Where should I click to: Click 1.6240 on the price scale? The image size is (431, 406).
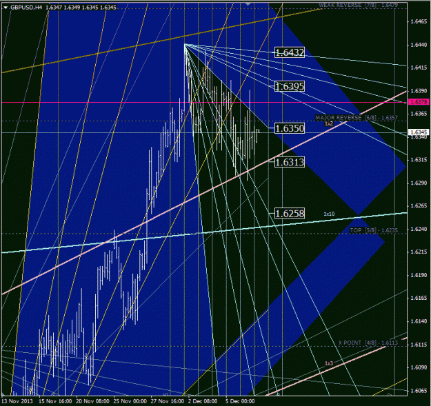419,229
